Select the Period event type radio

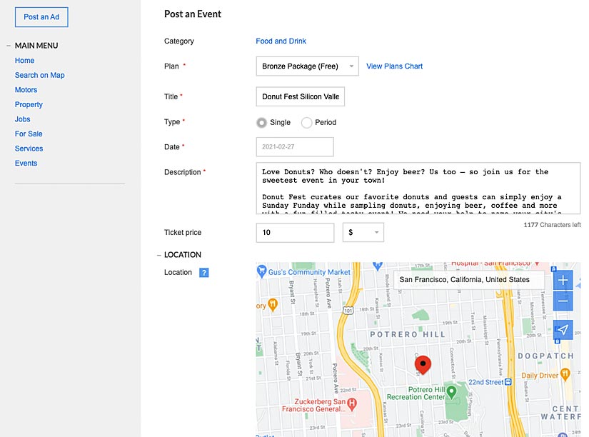(x=307, y=123)
